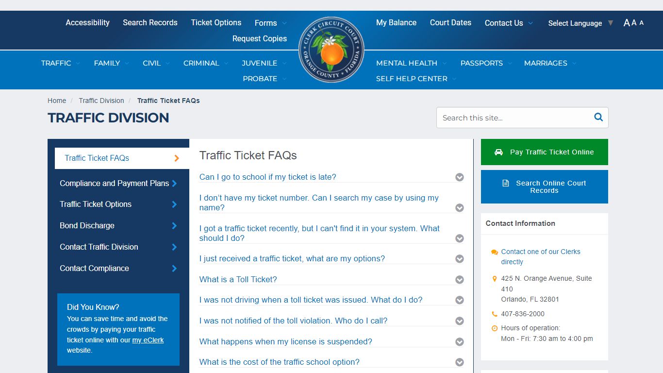This screenshot has width=663, height=373.
Task: Expand the 'search my case by name' chevron
Action: pos(460,208)
